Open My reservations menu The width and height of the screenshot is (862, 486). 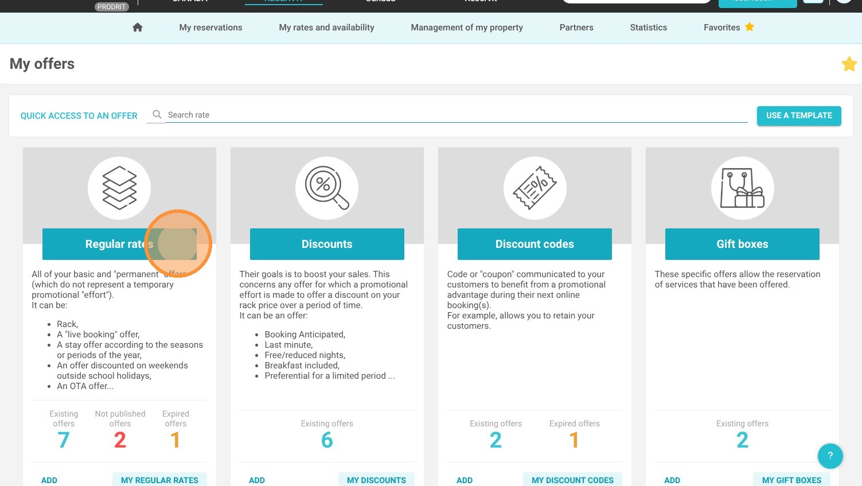pos(210,28)
